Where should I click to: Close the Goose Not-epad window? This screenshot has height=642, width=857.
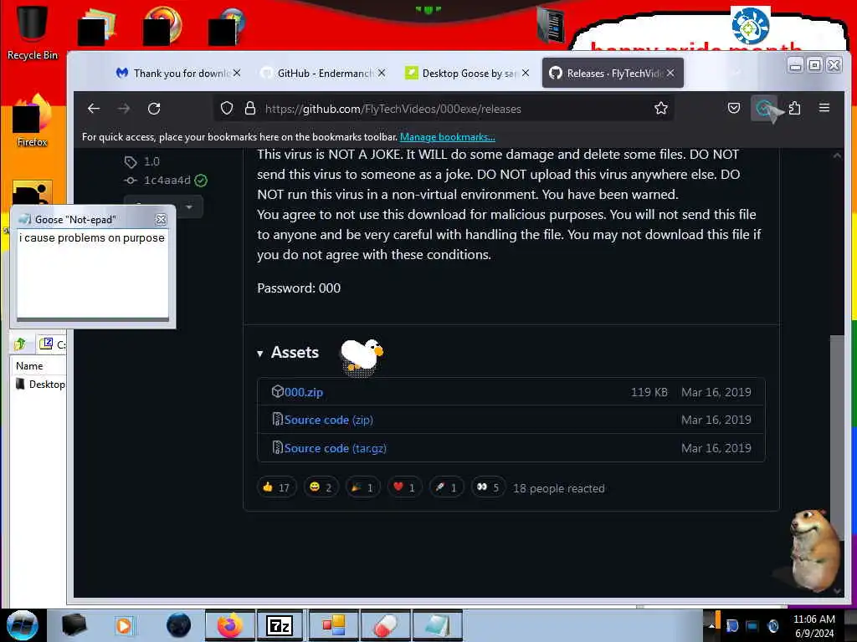coord(161,220)
